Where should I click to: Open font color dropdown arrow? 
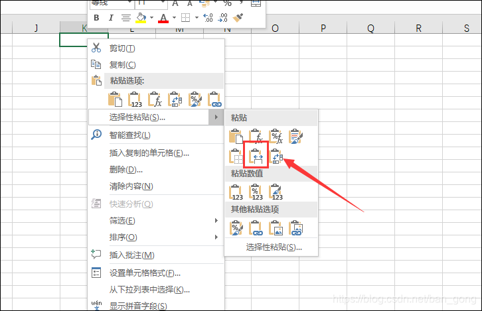(x=174, y=17)
